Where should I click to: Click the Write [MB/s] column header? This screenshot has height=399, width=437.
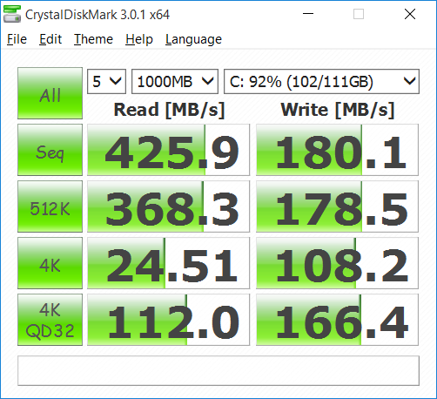[x=338, y=110]
